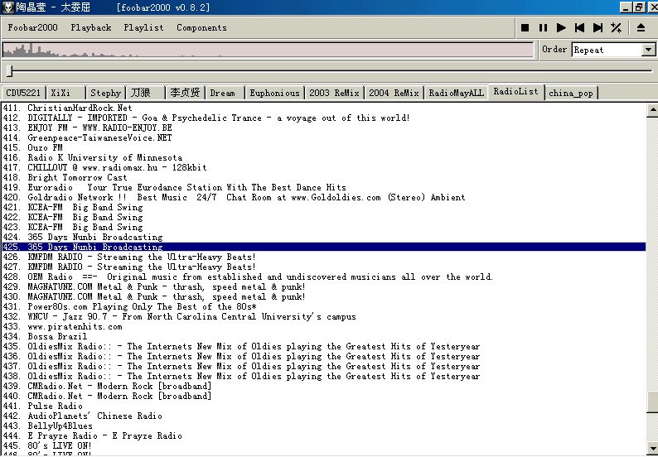Image resolution: width=658 pixels, height=457 pixels.
Task: Switch to the Euphonious playlist tab
Action: (275, 93)
